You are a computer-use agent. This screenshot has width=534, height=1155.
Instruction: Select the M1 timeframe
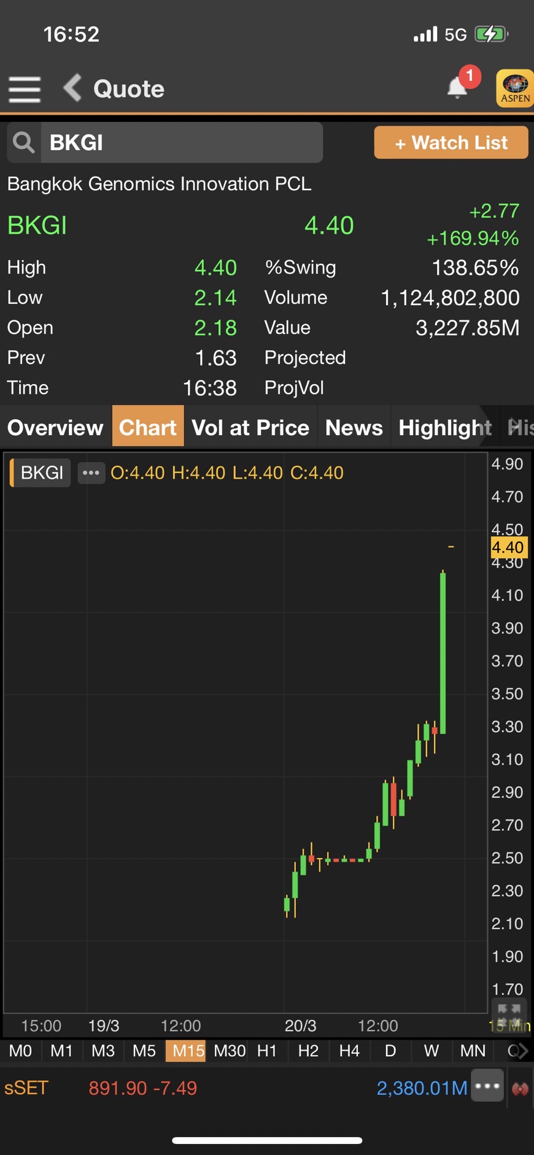point(61,1051)
